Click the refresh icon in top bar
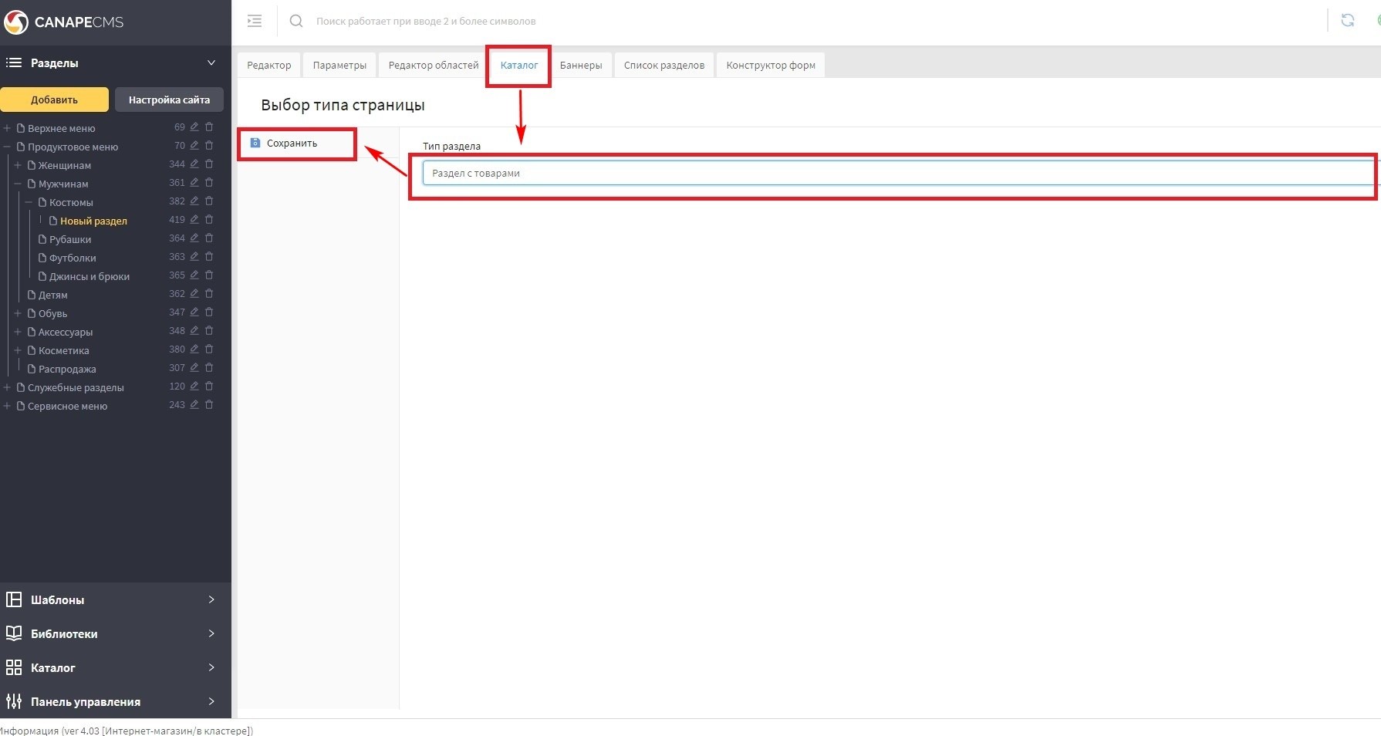The width and height of the screenshot is (1381, 736). pos(1347,21)
